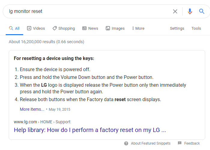Click the blue magnifier search button
This screenshot has height=150, width=210.
[x=202, y=11]
